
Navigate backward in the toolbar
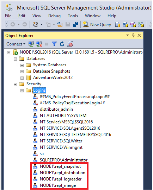13,24
